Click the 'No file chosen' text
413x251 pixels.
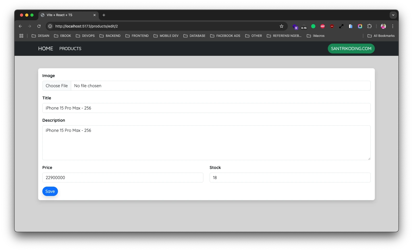88,86
